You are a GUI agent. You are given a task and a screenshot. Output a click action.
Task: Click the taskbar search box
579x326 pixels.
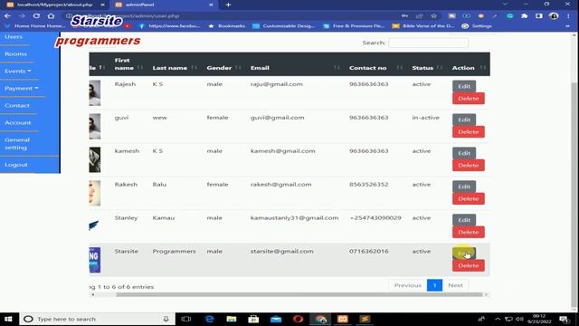coord(97,319)
